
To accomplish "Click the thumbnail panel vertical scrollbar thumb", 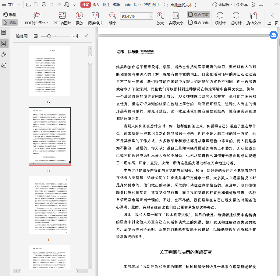I will point(90,59).
